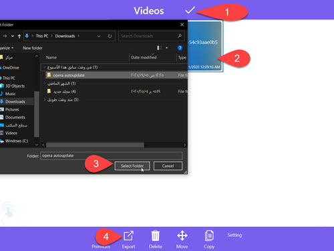Open سطح المكتب desktop in sidebar

[16, 125]
